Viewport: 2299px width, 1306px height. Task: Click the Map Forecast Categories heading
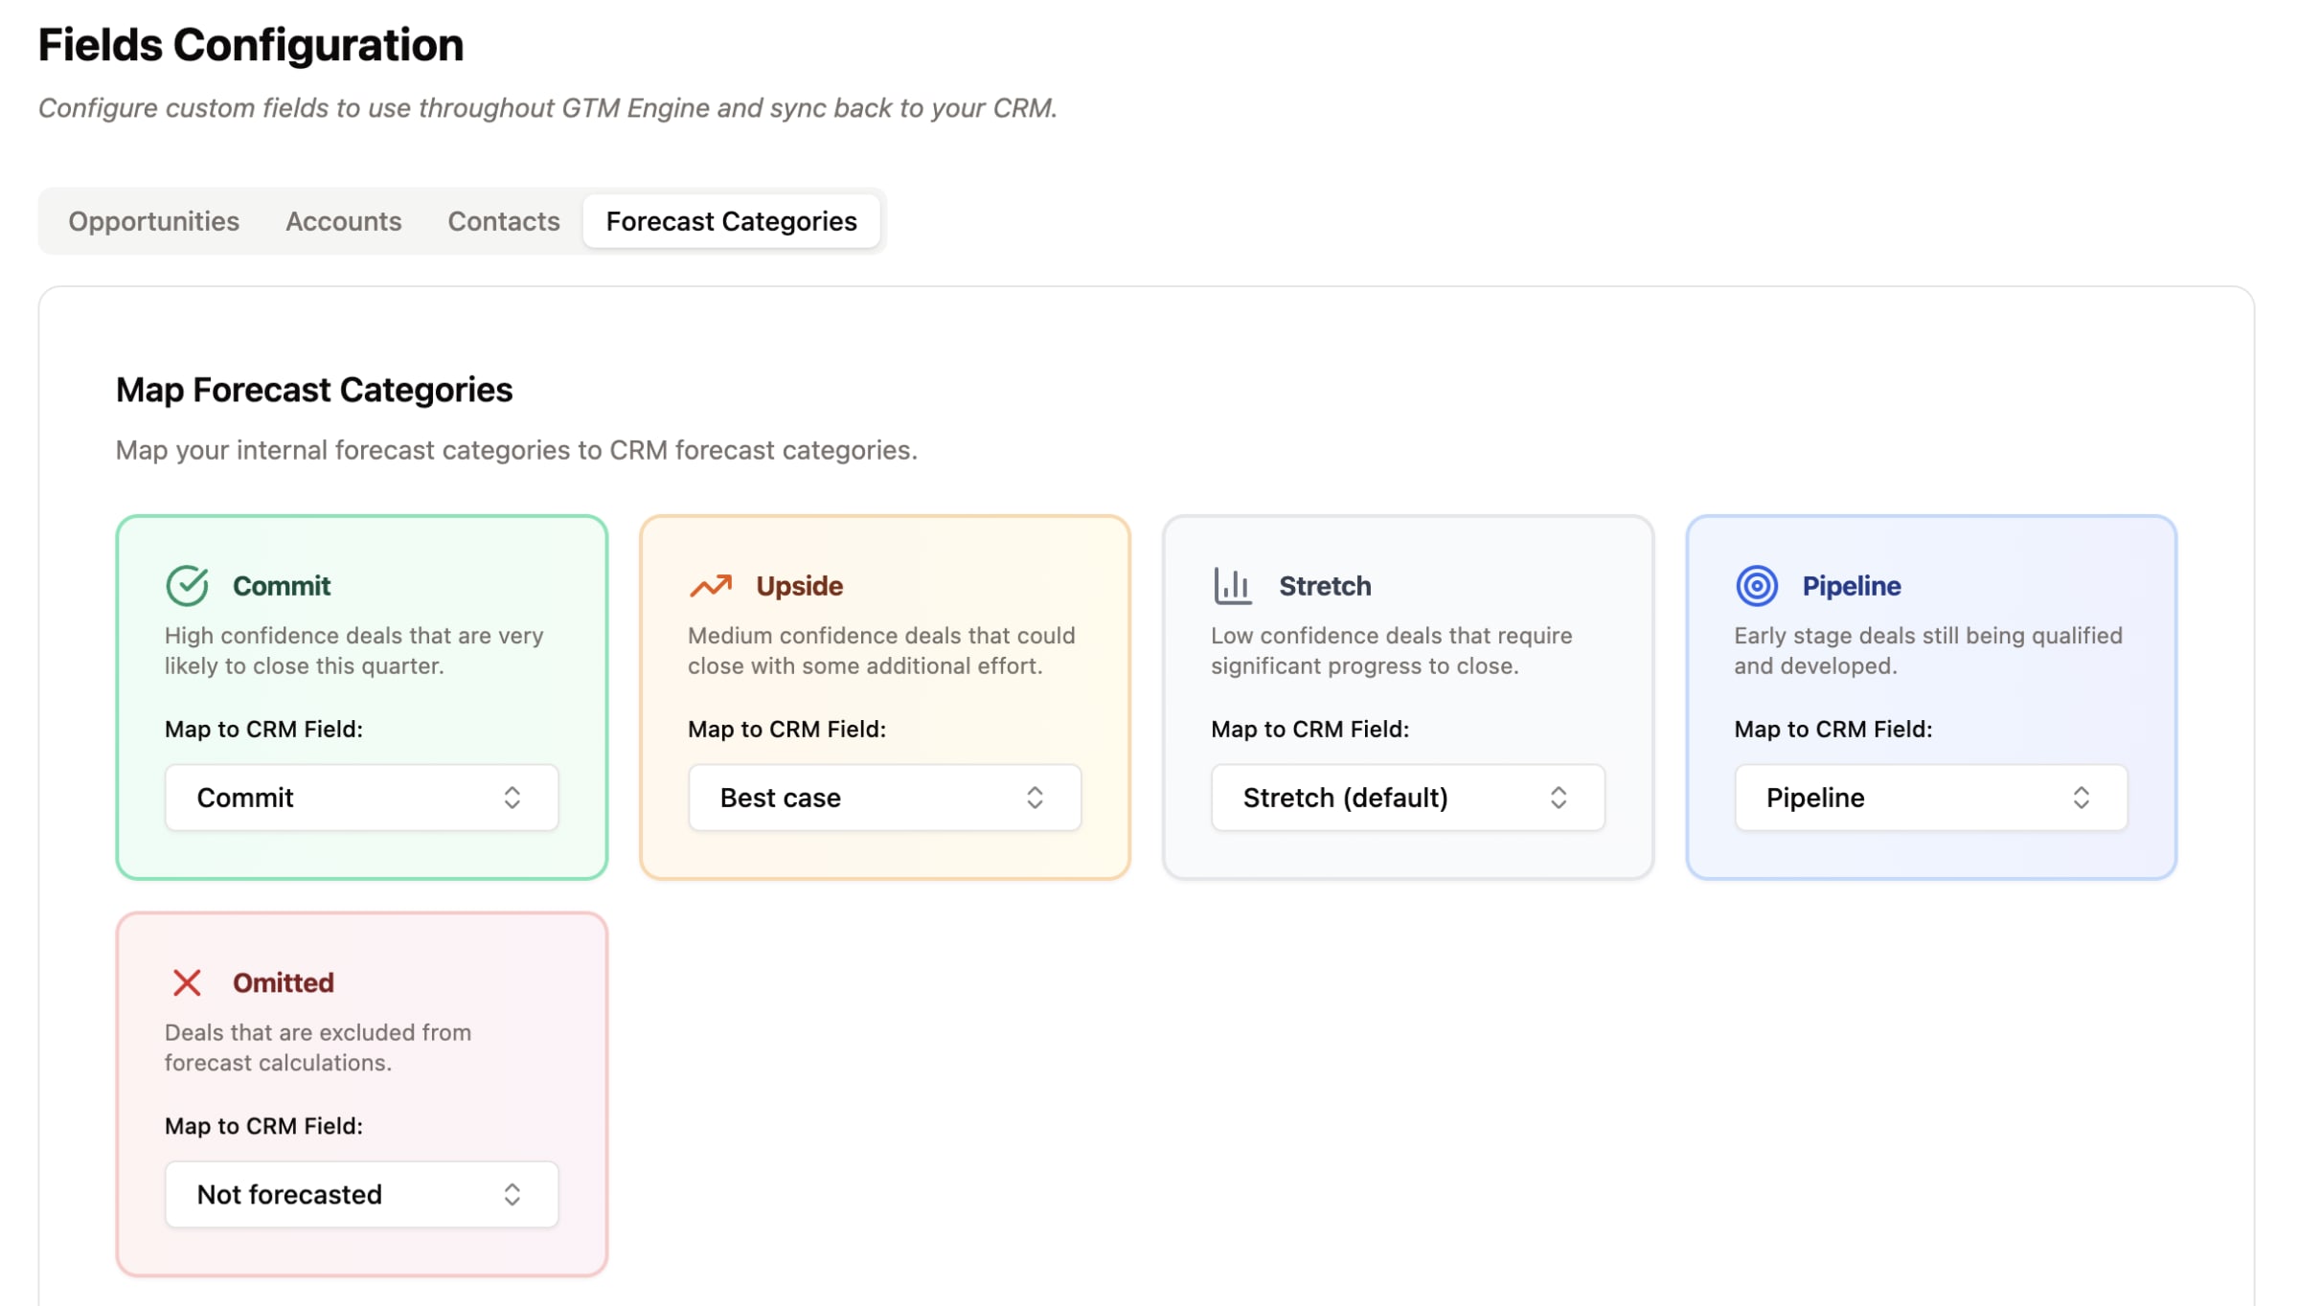click(314, 390)
